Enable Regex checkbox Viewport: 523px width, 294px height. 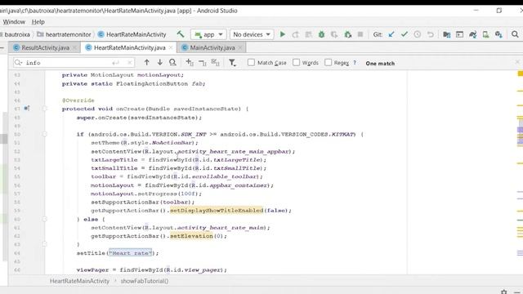329,62
